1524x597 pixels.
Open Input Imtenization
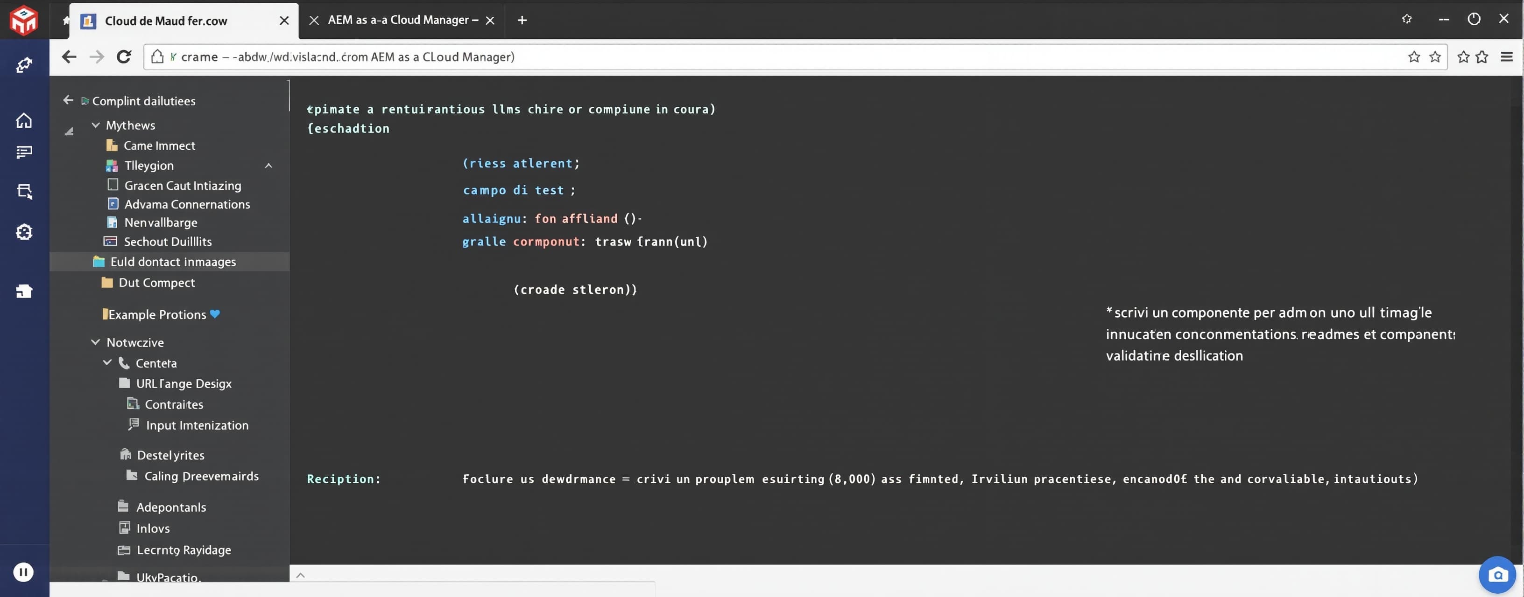click(197, 425)
